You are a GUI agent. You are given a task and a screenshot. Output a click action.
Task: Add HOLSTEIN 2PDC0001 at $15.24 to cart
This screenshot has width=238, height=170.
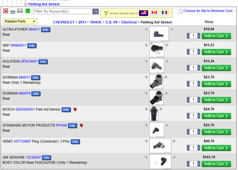tap(216, 68)
